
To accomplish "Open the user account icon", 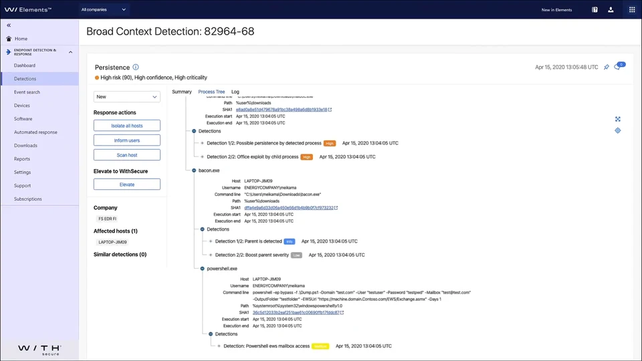I will (x=611, y=9).
